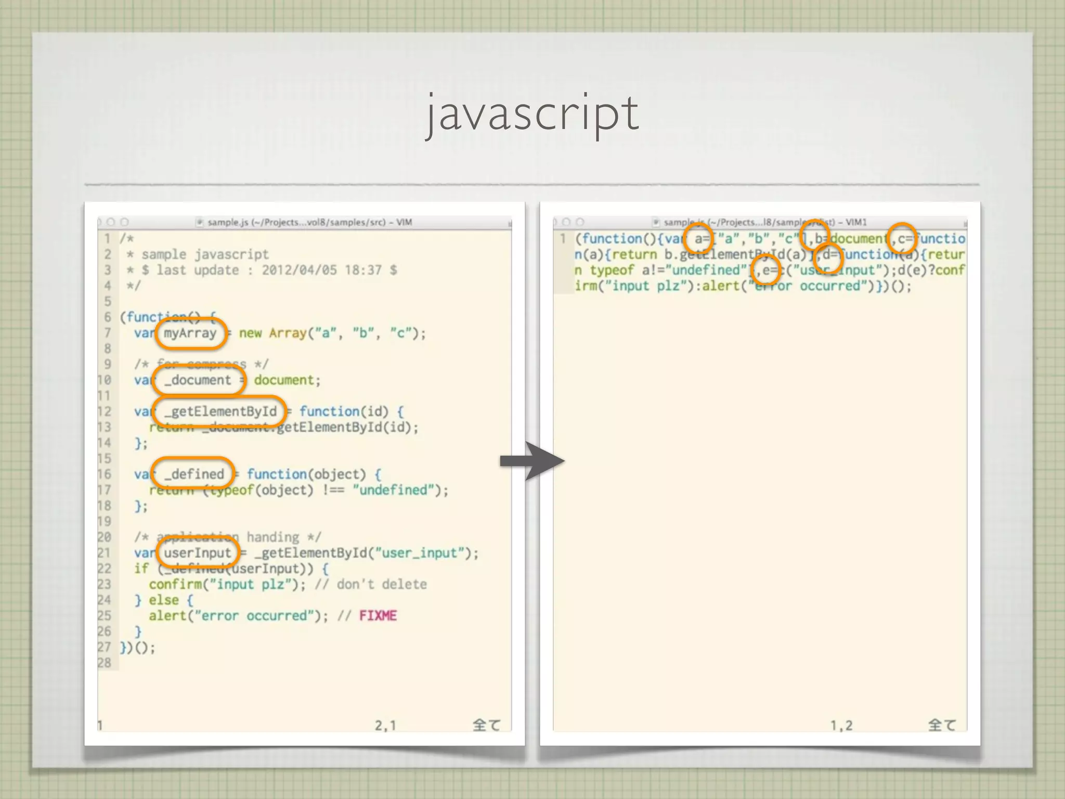The image size is (1065, 799).
Task: Click 'alert("error occurred");' on line 25
Action: point(239,616)
